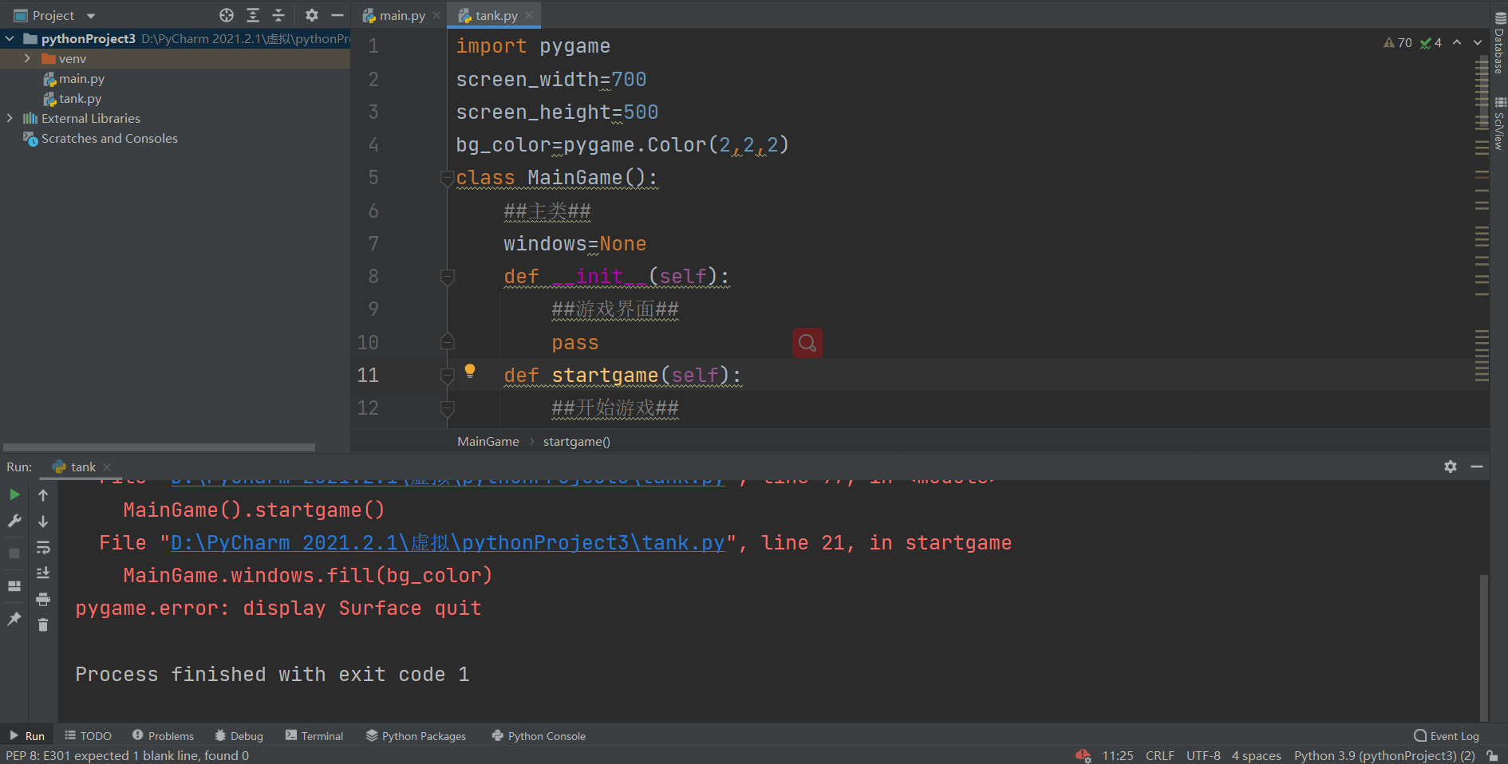Close the tank run tab
The image size is (1508, 764).
[x=107, y=467]
